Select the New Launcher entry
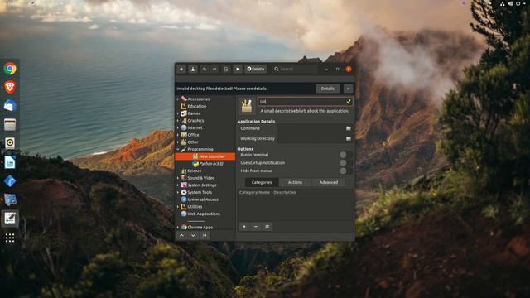The width and height of the screenshot is (530, 298). point(205,156)
